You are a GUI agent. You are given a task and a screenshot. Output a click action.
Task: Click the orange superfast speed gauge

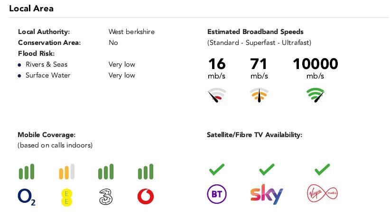pos(259,96)
